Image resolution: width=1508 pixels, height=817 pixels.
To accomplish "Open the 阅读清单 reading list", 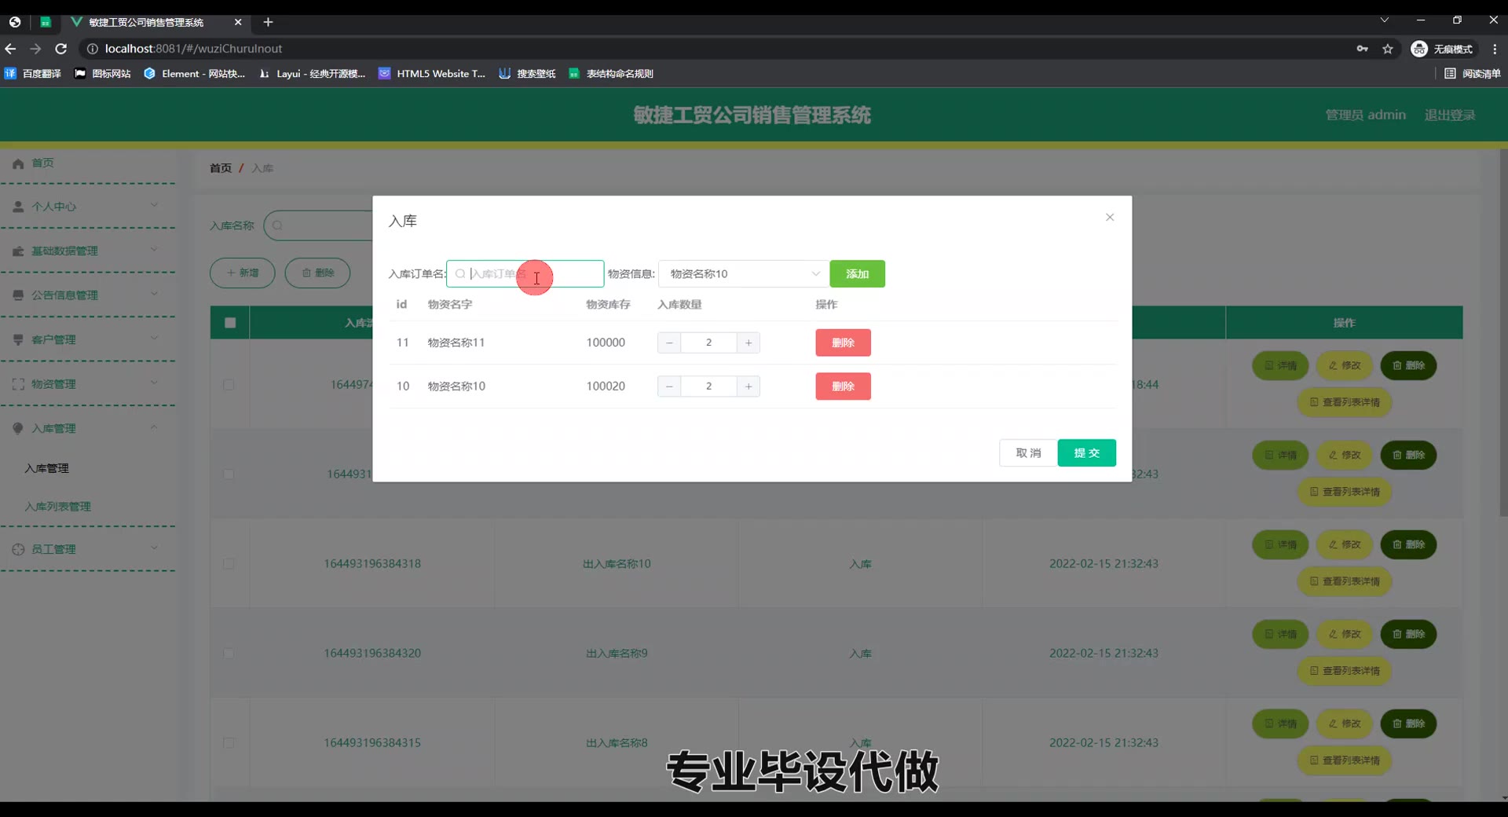I will pos(1473,73).
